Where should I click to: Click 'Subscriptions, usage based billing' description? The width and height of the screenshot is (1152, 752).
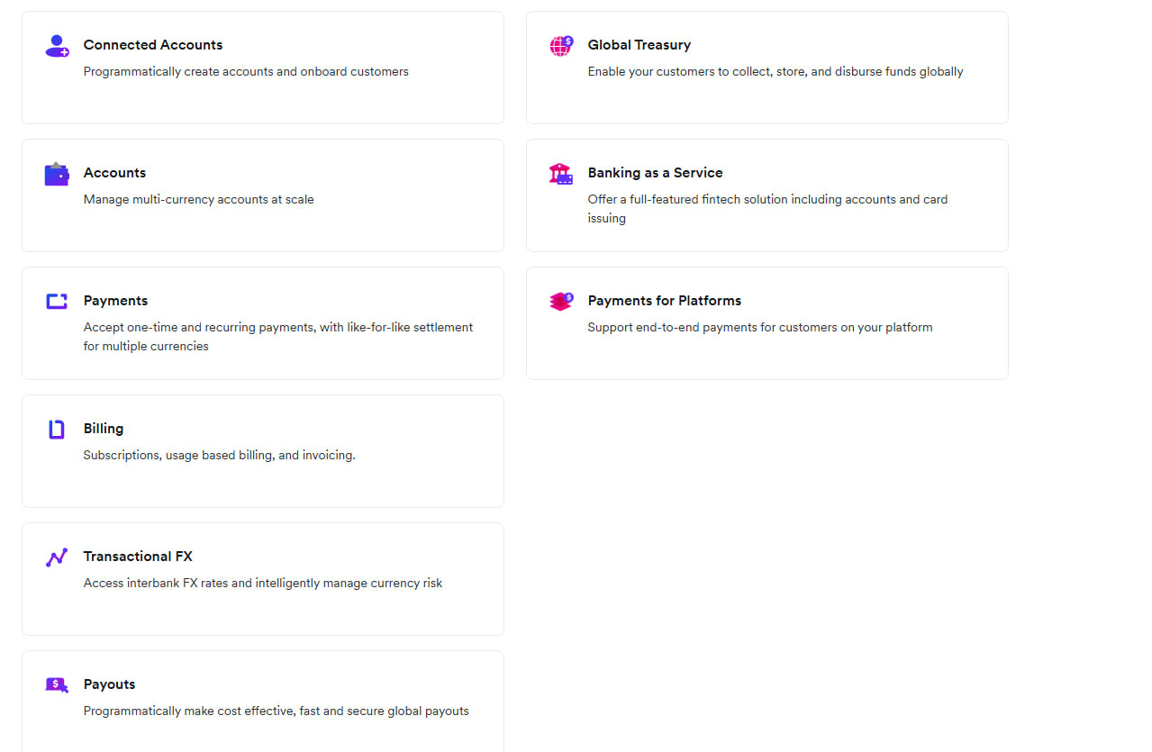pyautogui.click(x=220, y=455)
